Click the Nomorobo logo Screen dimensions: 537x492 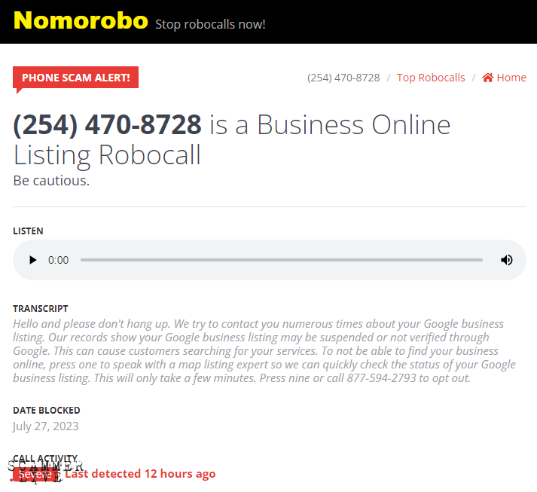pyautogui.click(x=81, y=20)
